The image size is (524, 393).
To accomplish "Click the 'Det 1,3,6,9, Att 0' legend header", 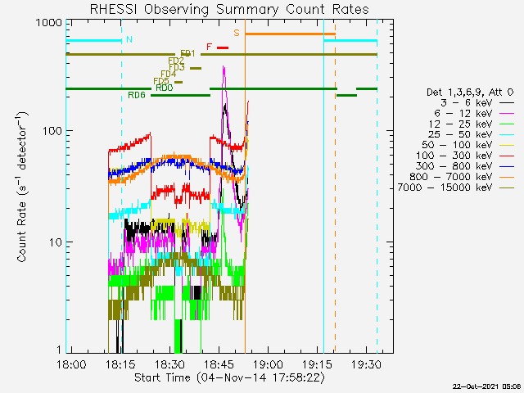I will 470,93.
